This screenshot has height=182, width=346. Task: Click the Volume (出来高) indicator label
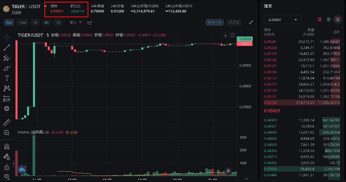click(31, 132)
